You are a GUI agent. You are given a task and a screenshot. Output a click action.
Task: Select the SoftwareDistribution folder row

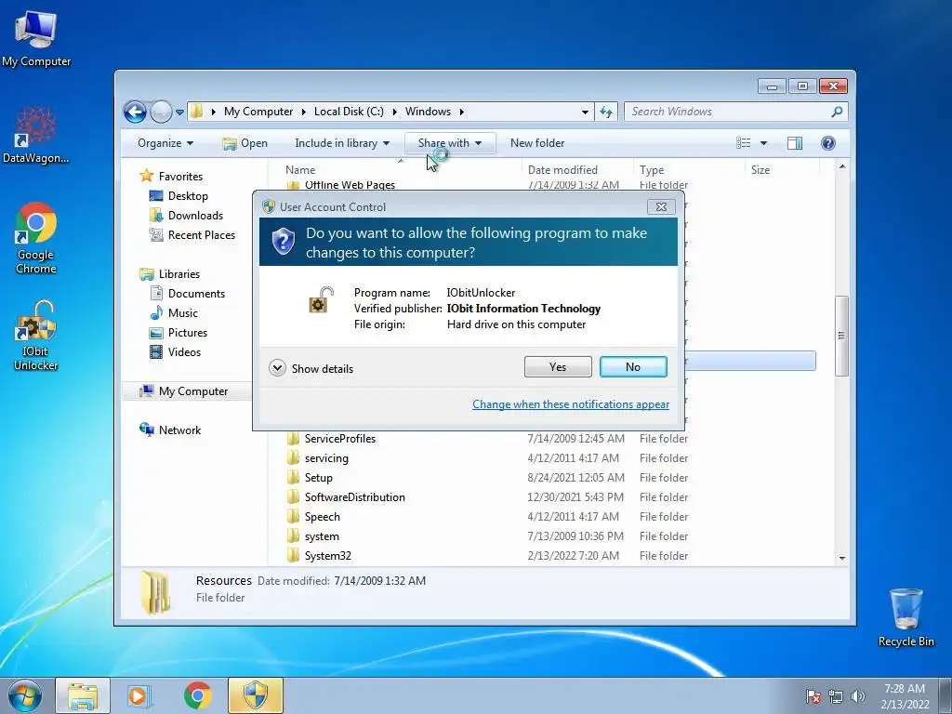pos(550,497)
